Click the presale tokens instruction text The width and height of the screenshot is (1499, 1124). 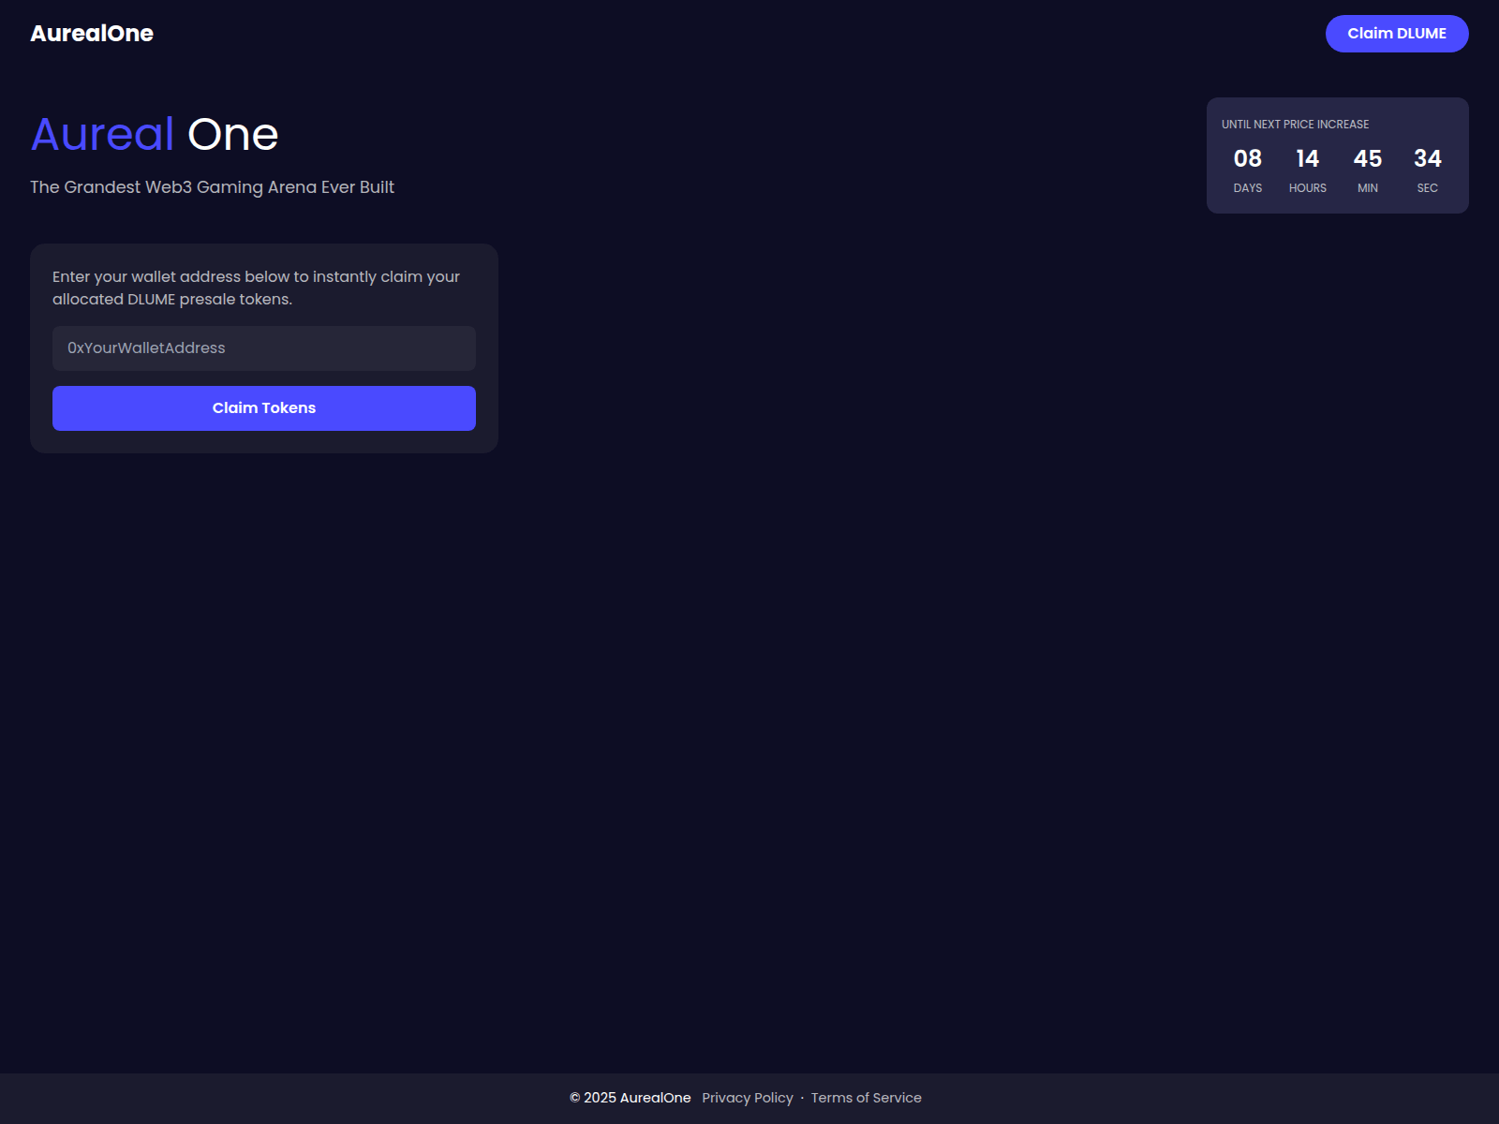click(x=255, y=288)
